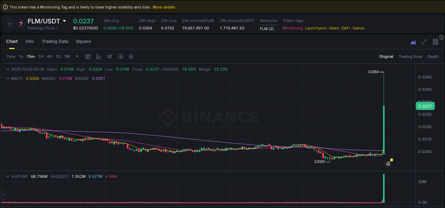This screenshot has width=445, height=208.
Task: Collapse the Vol(FLM) volume row
Action: point(8,176)
